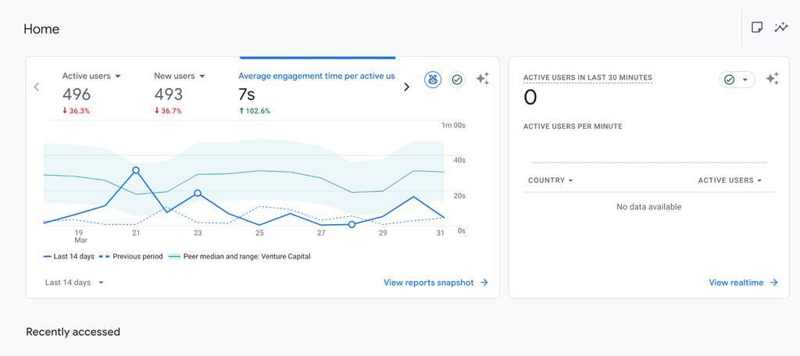Viewport: 800px width, 356px height.
Task: Go to next metrics arrow
Action: 406,87
